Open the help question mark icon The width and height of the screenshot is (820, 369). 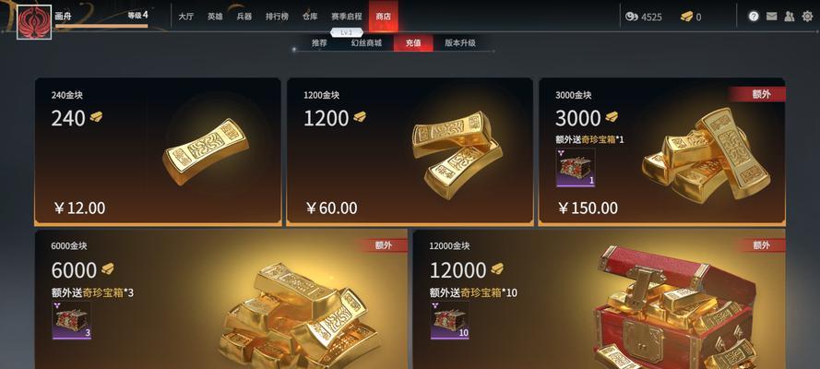(754, 17)
